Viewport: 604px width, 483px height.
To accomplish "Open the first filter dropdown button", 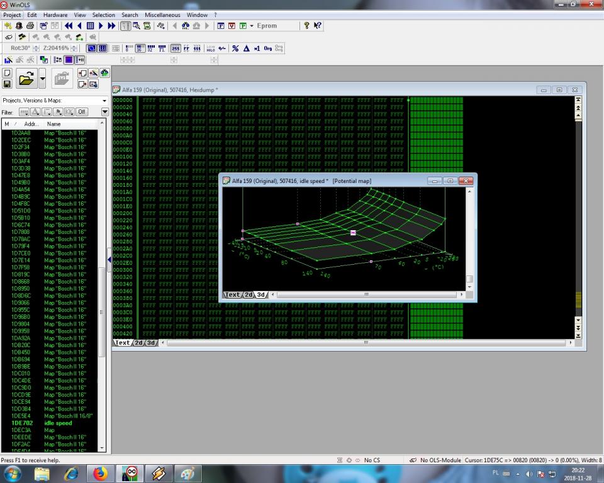I will pyautogui.click(x=24, y=112).
